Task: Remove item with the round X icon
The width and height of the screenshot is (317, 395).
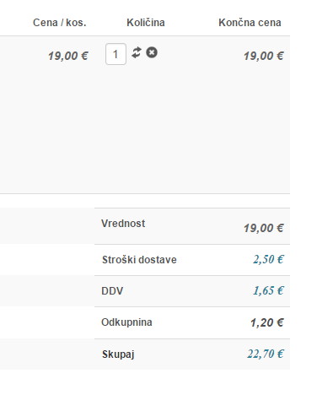Action: (x=152, y=52)
